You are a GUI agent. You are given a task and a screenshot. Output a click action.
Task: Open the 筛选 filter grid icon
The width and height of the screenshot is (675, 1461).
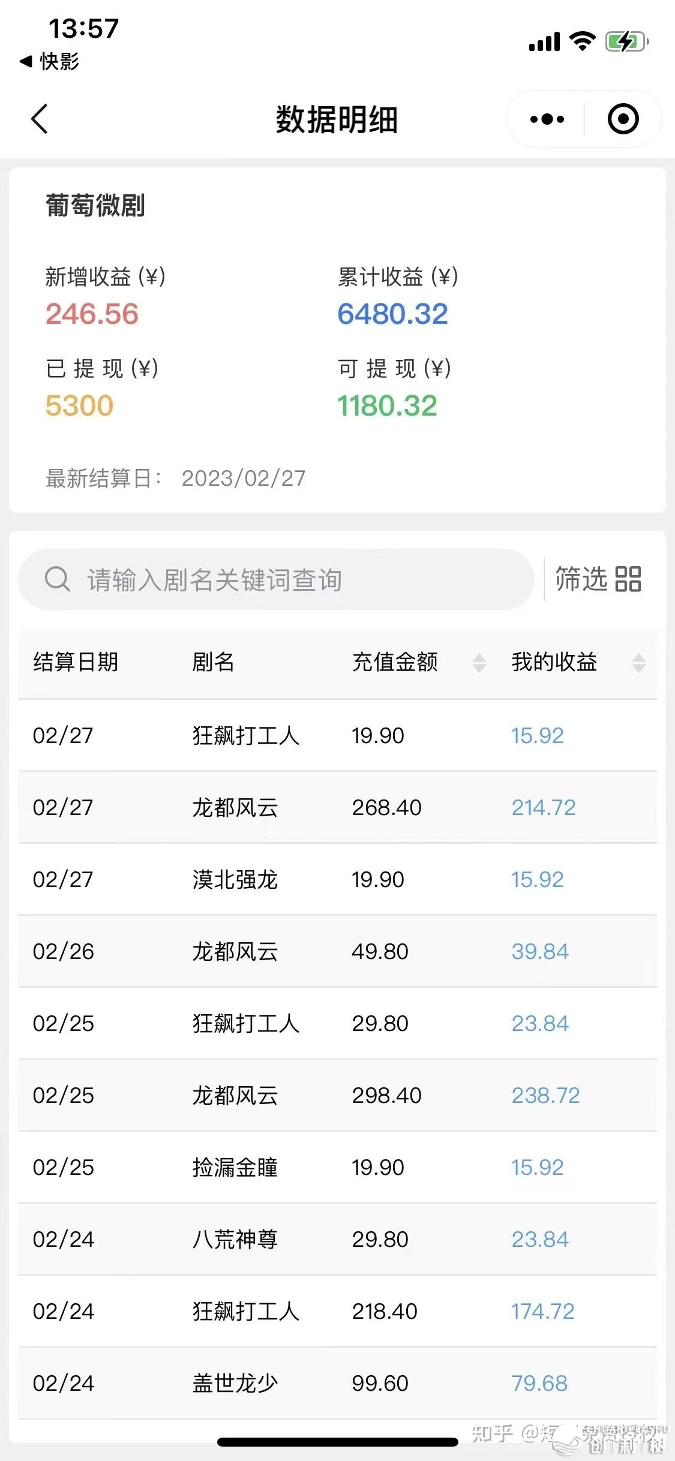(628, 579)
